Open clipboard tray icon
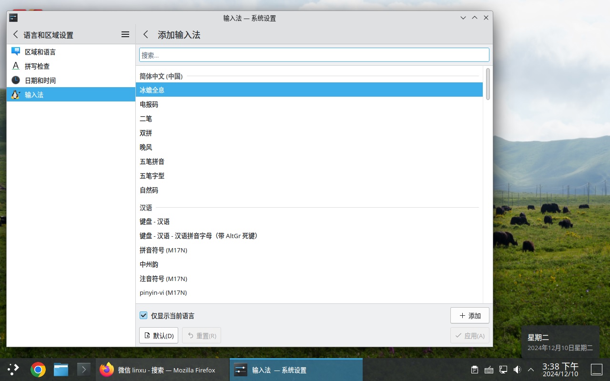This screenshot has width=610, height=381. point(475,370)
